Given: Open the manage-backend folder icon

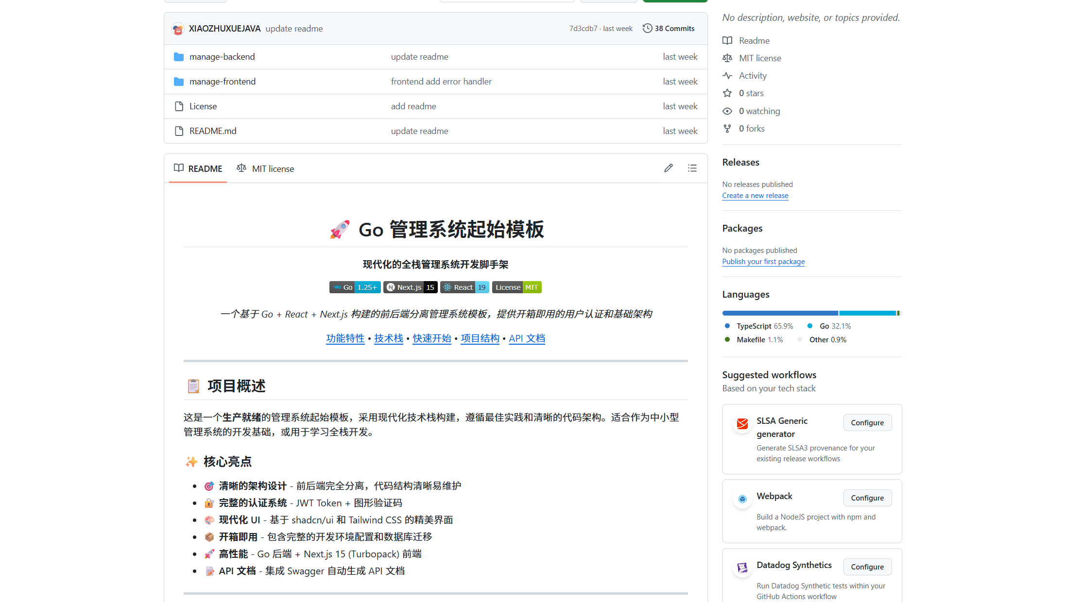Looking at the screenshot, I should point(178,57).
